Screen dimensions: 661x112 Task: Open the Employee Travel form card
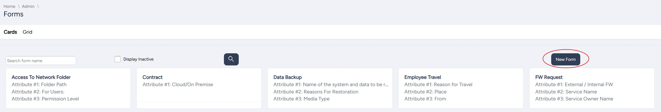coord(461,88)
